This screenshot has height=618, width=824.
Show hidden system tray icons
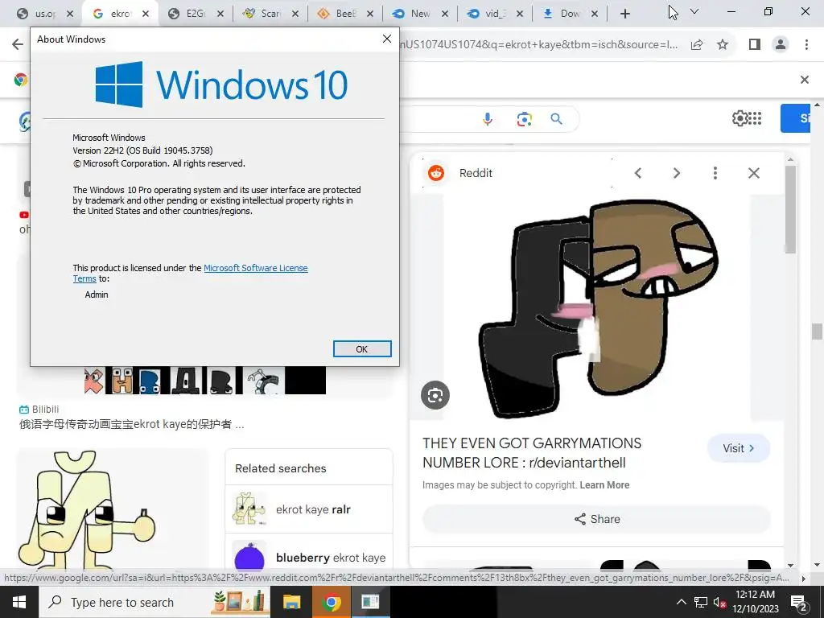pyautogui.click(x=681, y=602)
